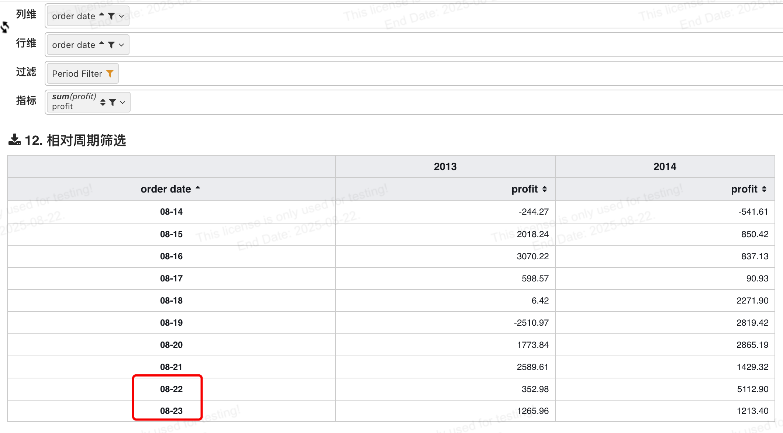Expand the column dimension order date dropdown chevron
Screen dimensions: 783x433
coord(121,16)
